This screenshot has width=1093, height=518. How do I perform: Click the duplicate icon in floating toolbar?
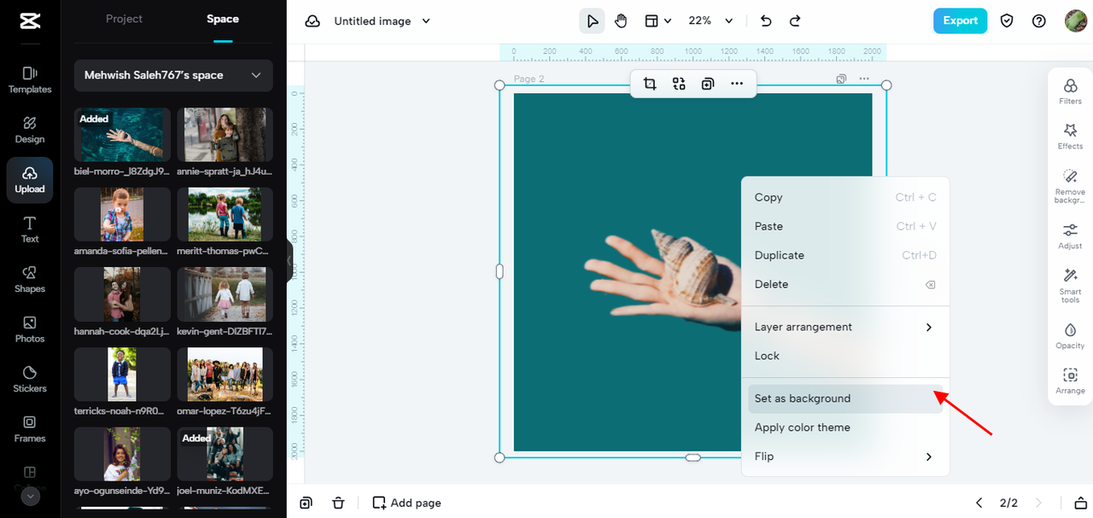708,84
